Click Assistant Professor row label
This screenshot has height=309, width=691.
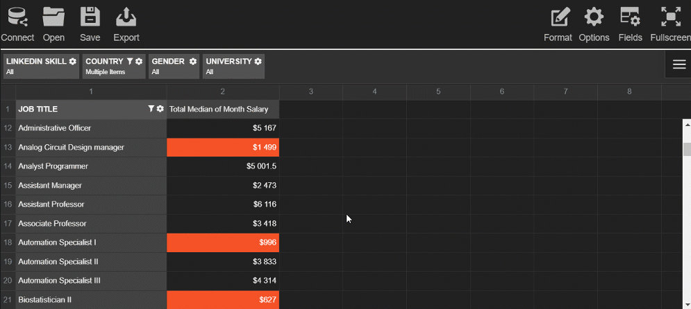pos(91,204)
